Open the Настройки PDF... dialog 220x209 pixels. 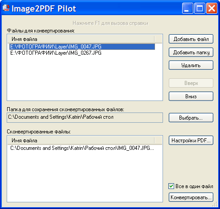click(x=191, y=141)
